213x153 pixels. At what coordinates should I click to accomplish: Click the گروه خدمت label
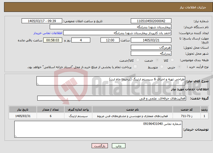coord(199,98)
